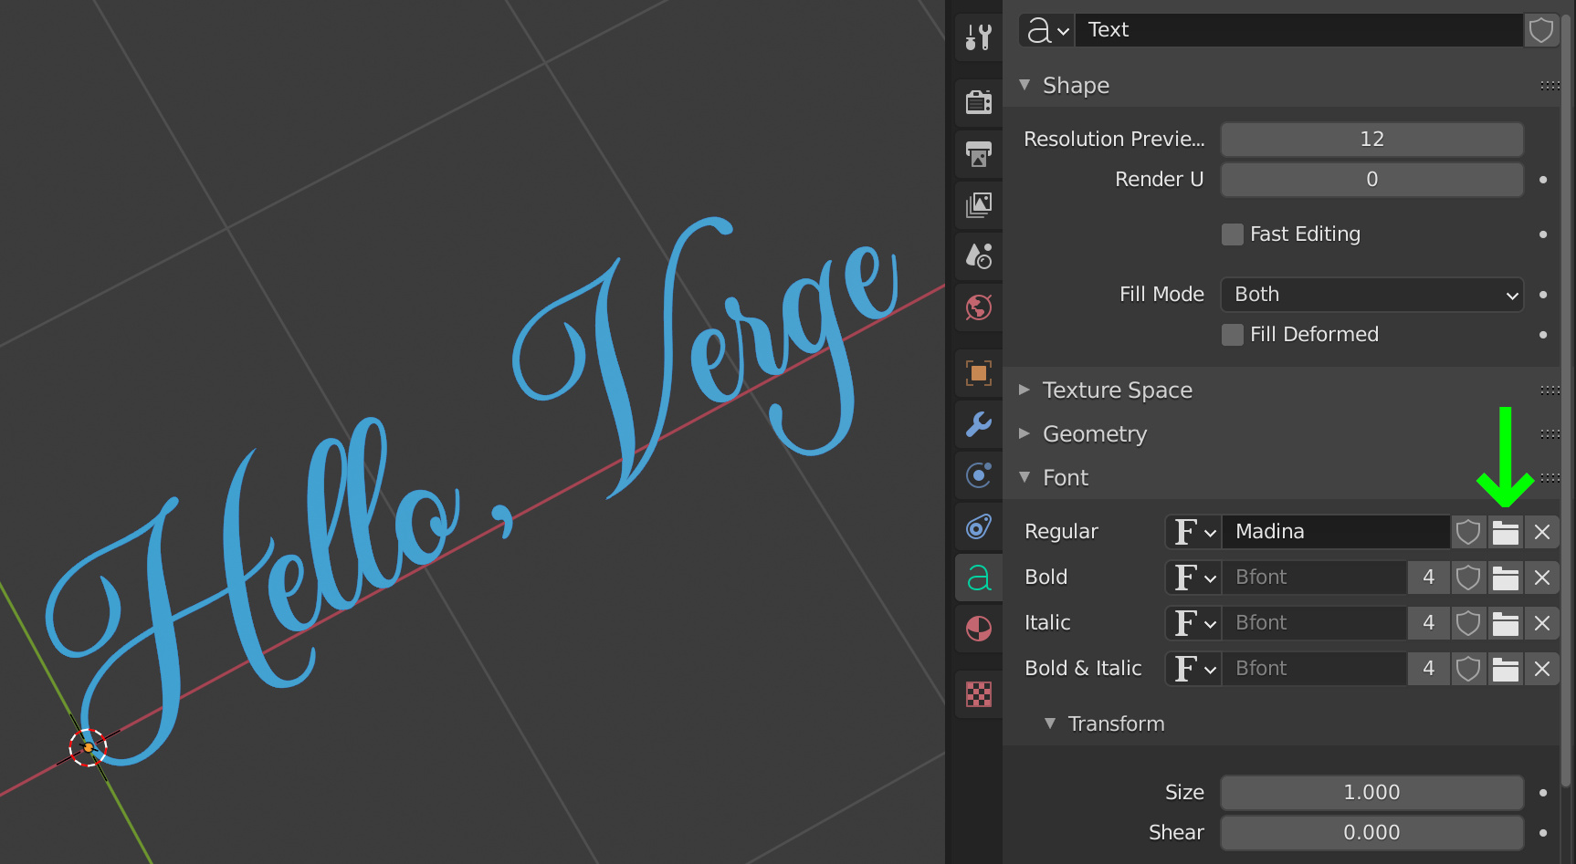Unlink the Bold font

tap(1541, 578)
